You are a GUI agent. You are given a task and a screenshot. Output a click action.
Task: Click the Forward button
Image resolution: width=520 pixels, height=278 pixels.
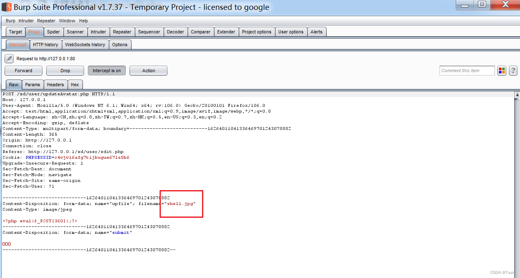(24, 71)
